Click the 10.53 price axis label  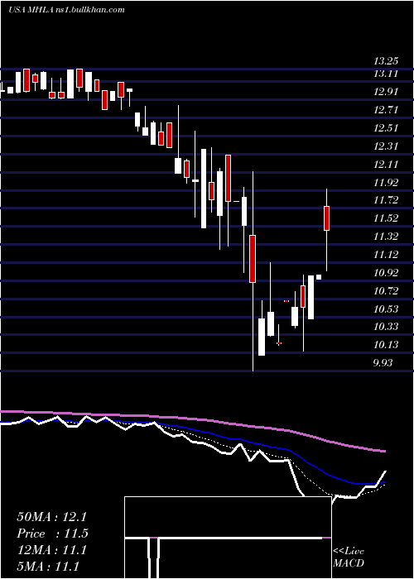tap(386, 309)
